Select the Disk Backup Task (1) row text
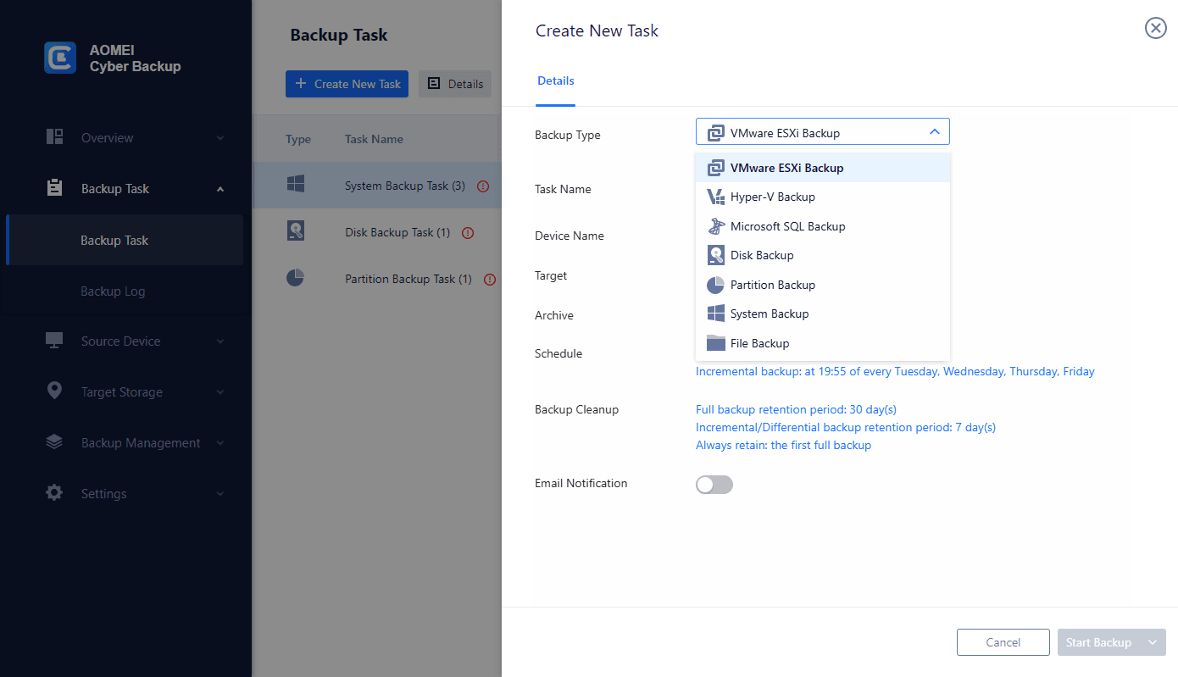Image resolution: width=1178 pixels, height=677 pixels. (397, 232)
